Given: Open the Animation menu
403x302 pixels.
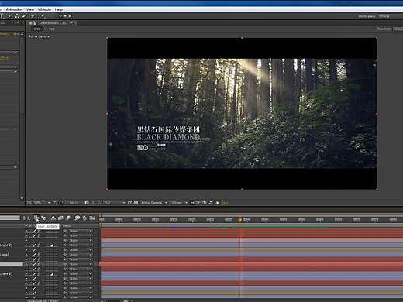Looking at the screenshot, I should pos(14,9).
